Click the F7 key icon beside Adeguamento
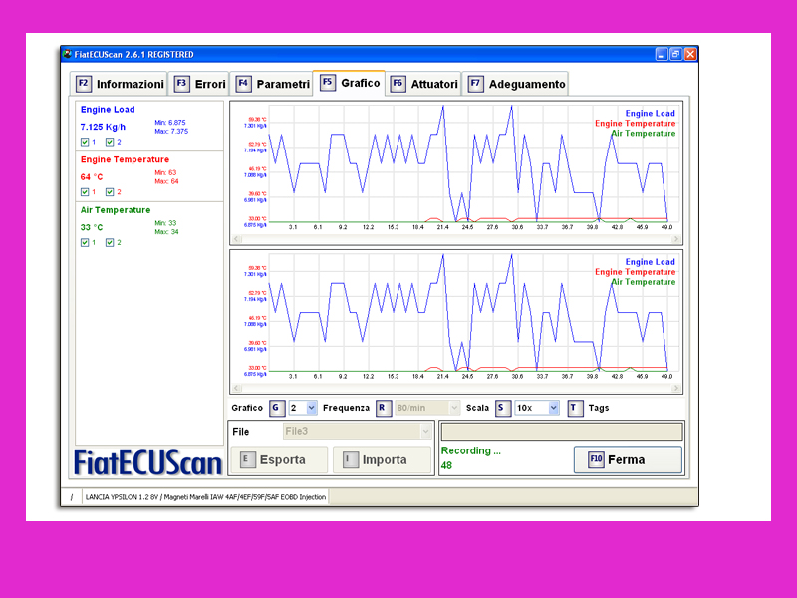Image resolution: width=797 pixels, height=598 pixels. pyautogui.click(x=475, y=84)
